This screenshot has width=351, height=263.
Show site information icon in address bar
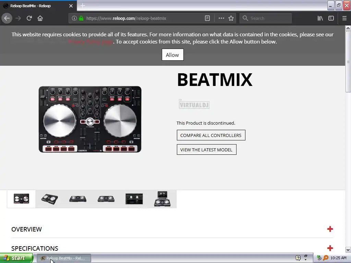[x=74, y=18]
